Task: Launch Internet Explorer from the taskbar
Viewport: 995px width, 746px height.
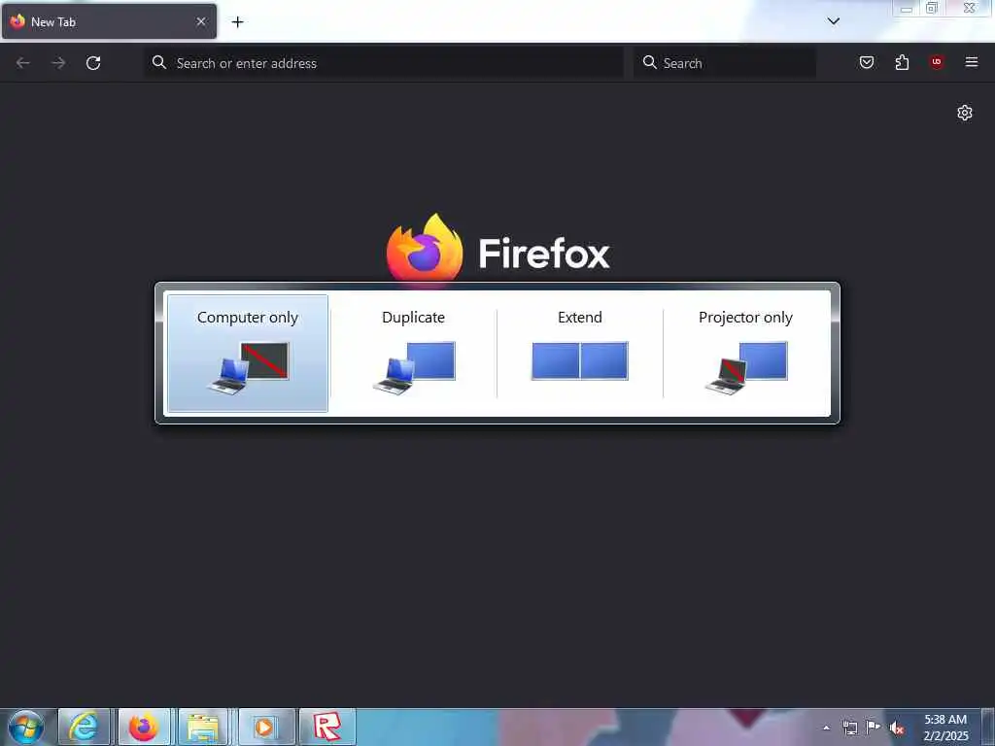Action: point(84,727)
